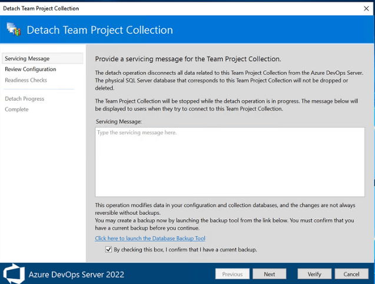The height and width of the screenshot is (284, 375).
Task: Click the 'Provide a servicing message' heading
Action: coord(188,59)
